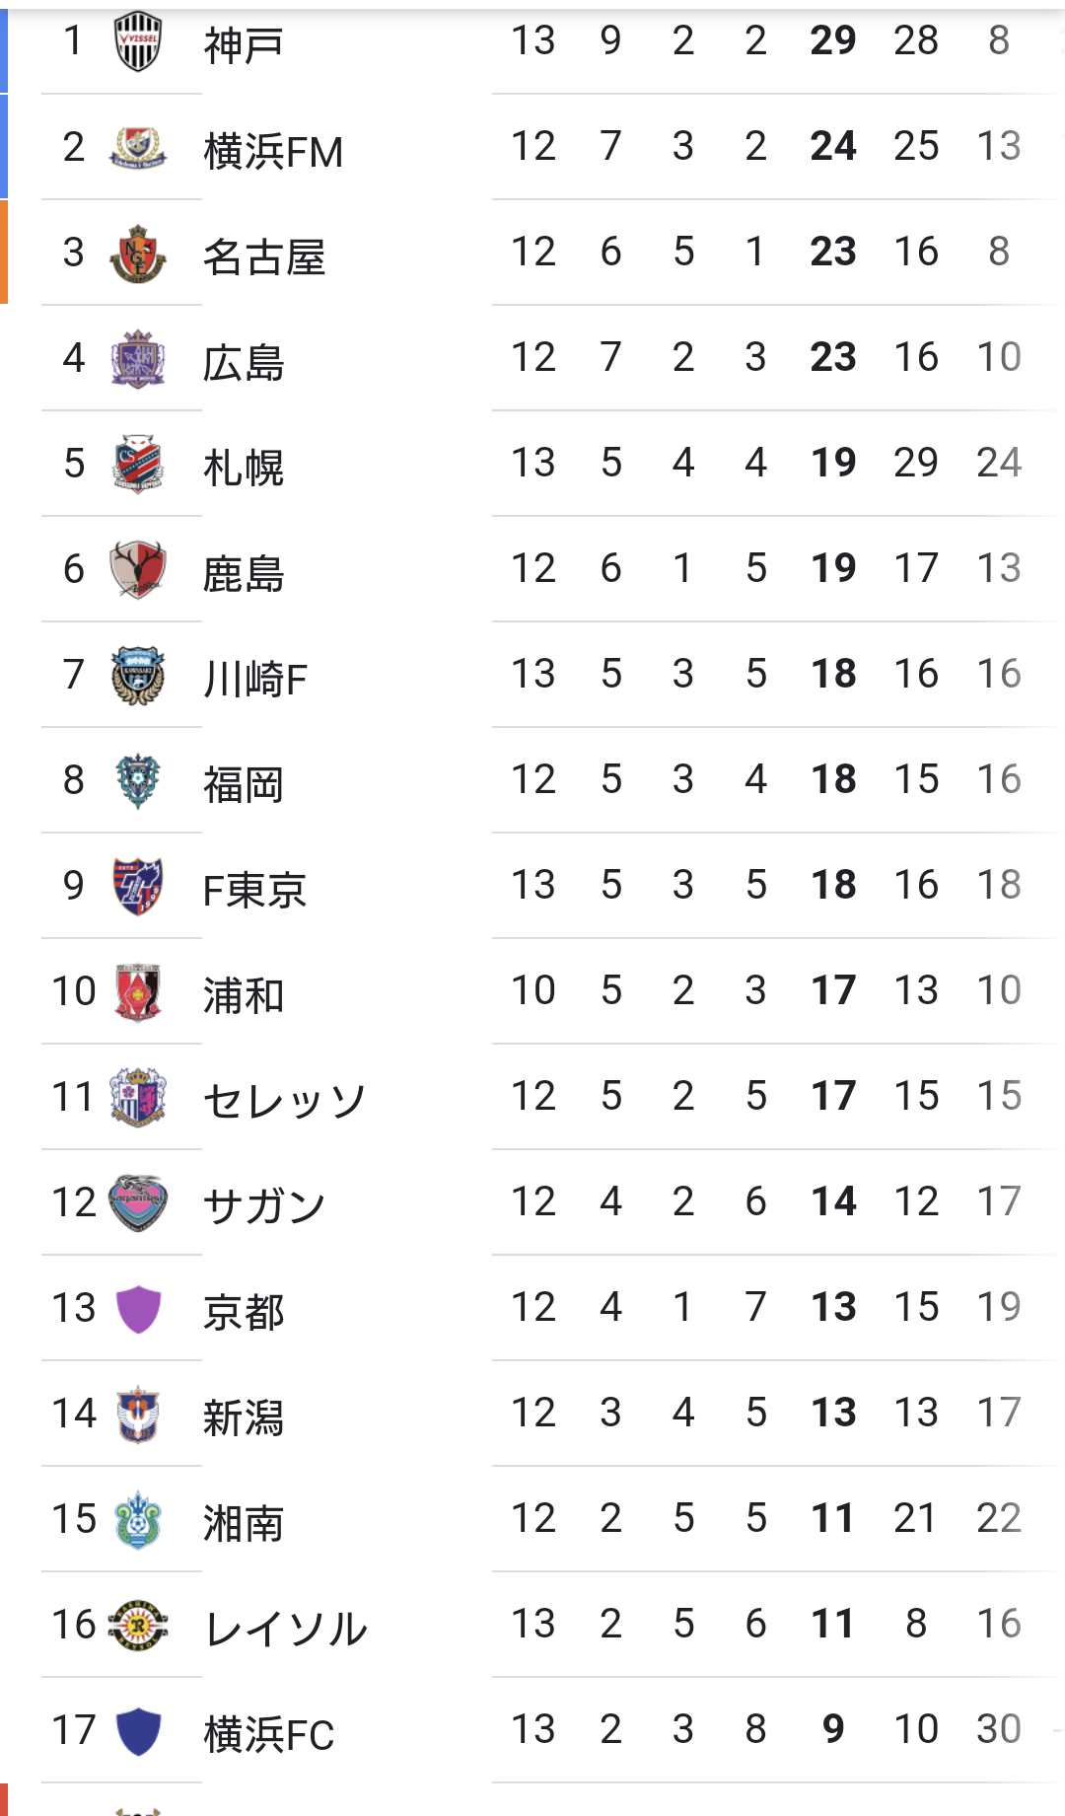Screen dimensions: 1065x1816
Task: Open the 神戸 team link
Action: coord(244,45)
